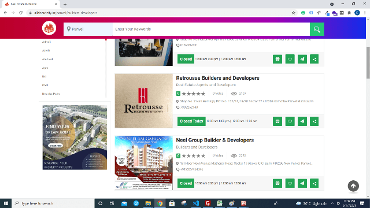Click the location pin in Panvel field
The image size is (370, 208).
coord(69,29)
